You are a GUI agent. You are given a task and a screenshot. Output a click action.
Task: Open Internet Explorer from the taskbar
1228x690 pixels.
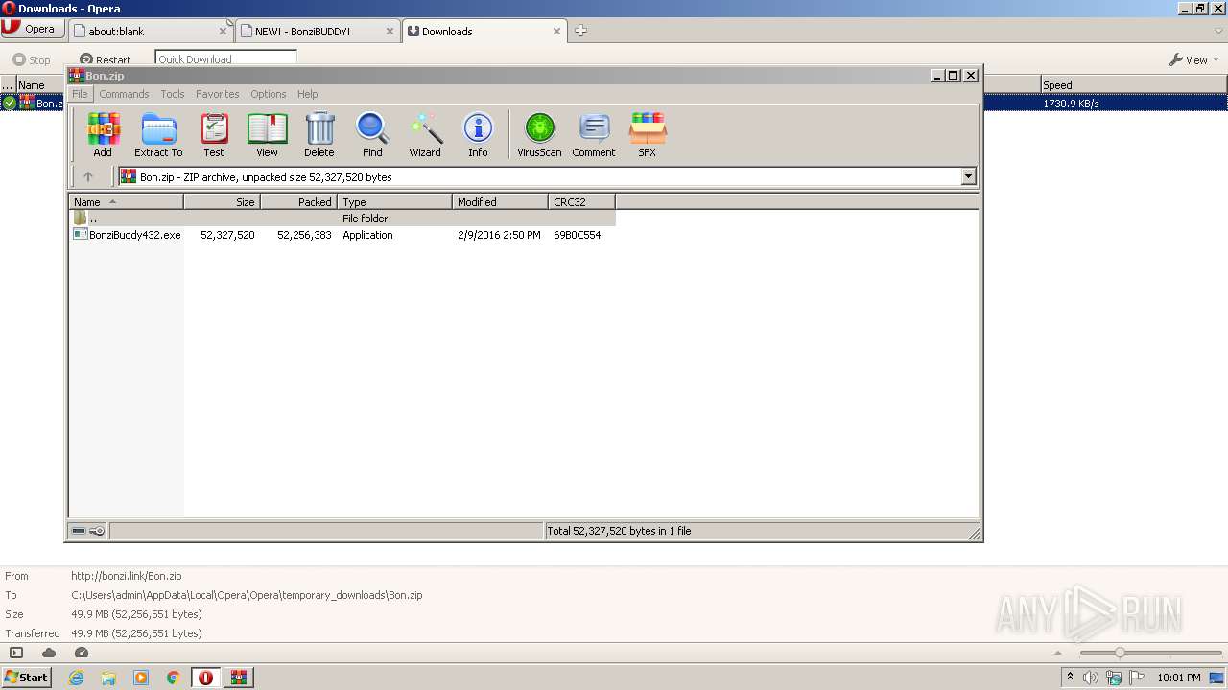coord(76,678)
